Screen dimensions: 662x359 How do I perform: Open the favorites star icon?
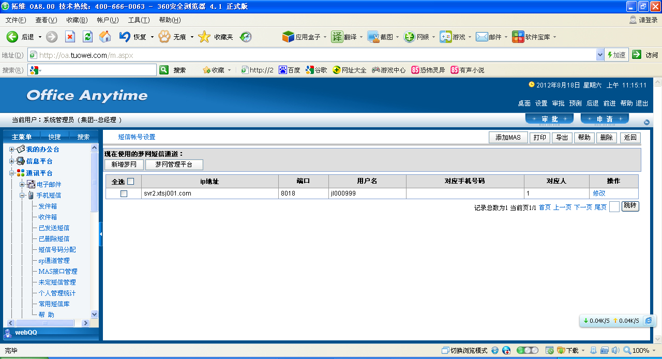pyautogui.click(x=204, y=37)
